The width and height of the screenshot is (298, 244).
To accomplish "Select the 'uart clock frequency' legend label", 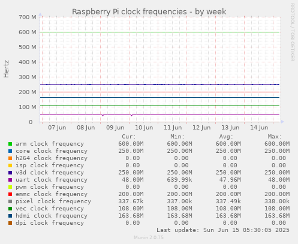I will (52, 180).
